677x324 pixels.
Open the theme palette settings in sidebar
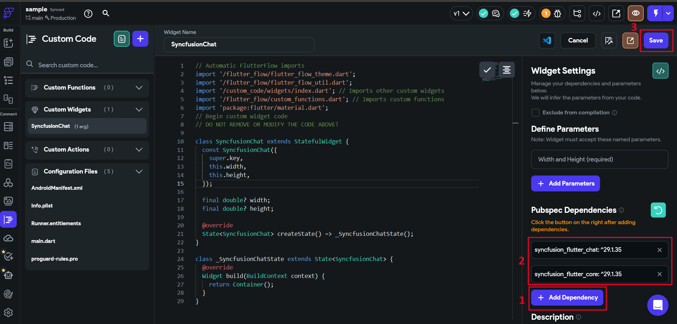[x=9, y=294]
